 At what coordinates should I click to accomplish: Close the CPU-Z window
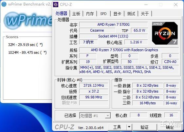pos(176,5)
